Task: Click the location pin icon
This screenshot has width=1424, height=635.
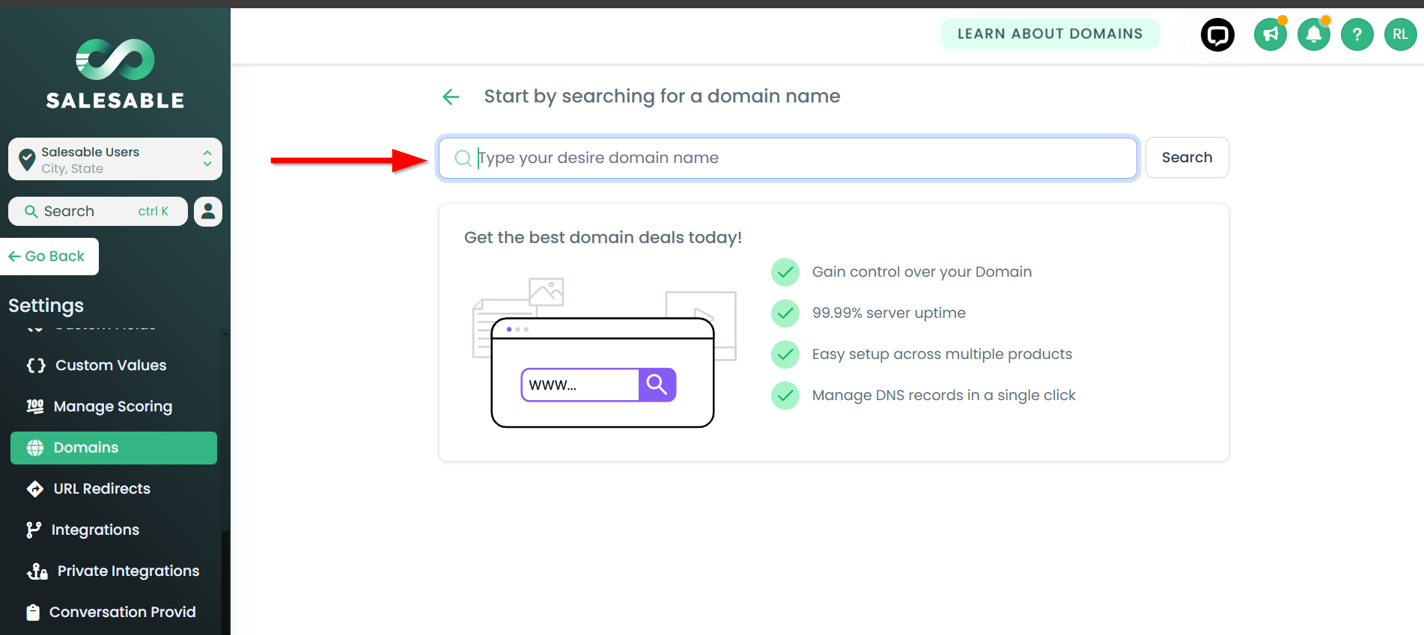Action: [27, 159]
